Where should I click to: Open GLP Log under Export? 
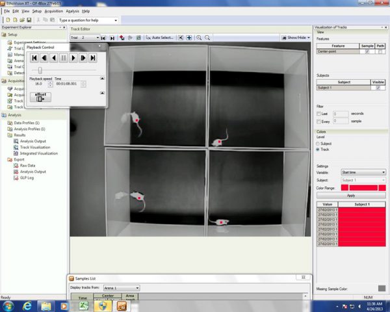pyautogui.click(x=27, y=177)
